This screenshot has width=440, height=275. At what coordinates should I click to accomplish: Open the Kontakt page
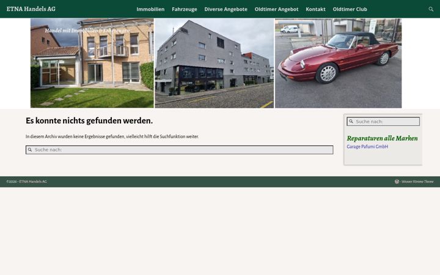315,9
